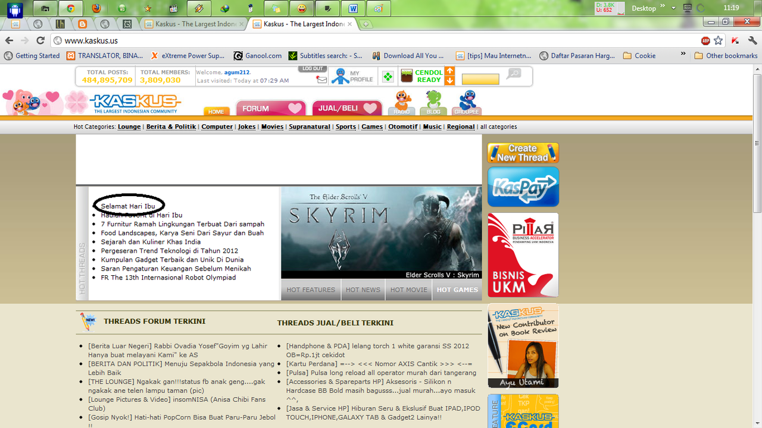This screenshot has width=762, height=428.
Task: Open the Cookie bookmarks folder
Action: (x=639, y=55)
